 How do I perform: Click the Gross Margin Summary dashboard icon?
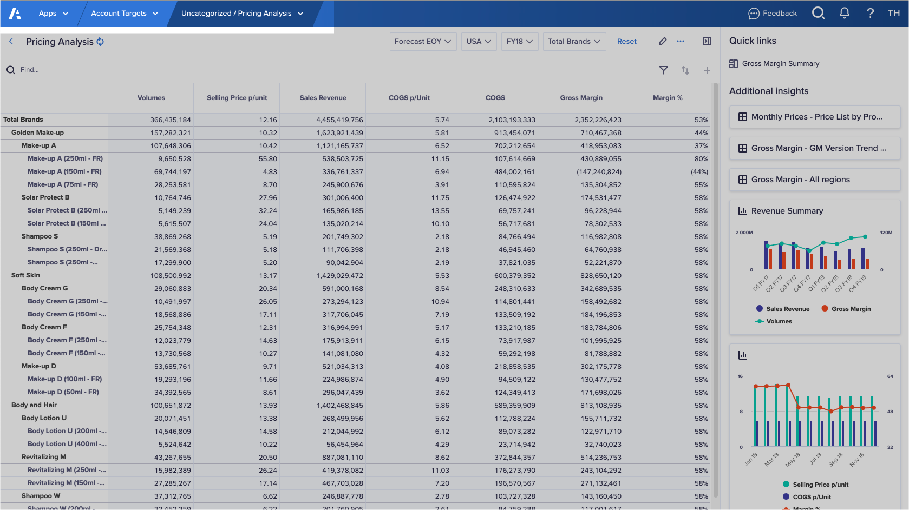point(734,64)
